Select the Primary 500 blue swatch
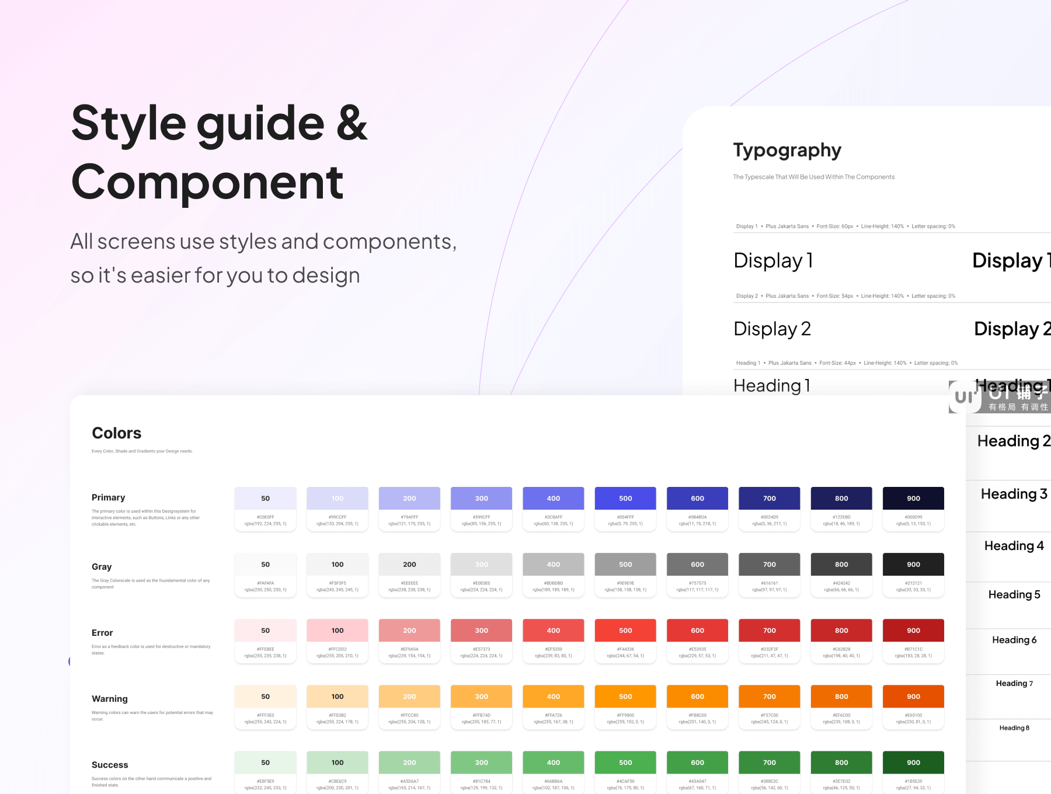Screen dimensions: 1051x794 tap(625, 509)
